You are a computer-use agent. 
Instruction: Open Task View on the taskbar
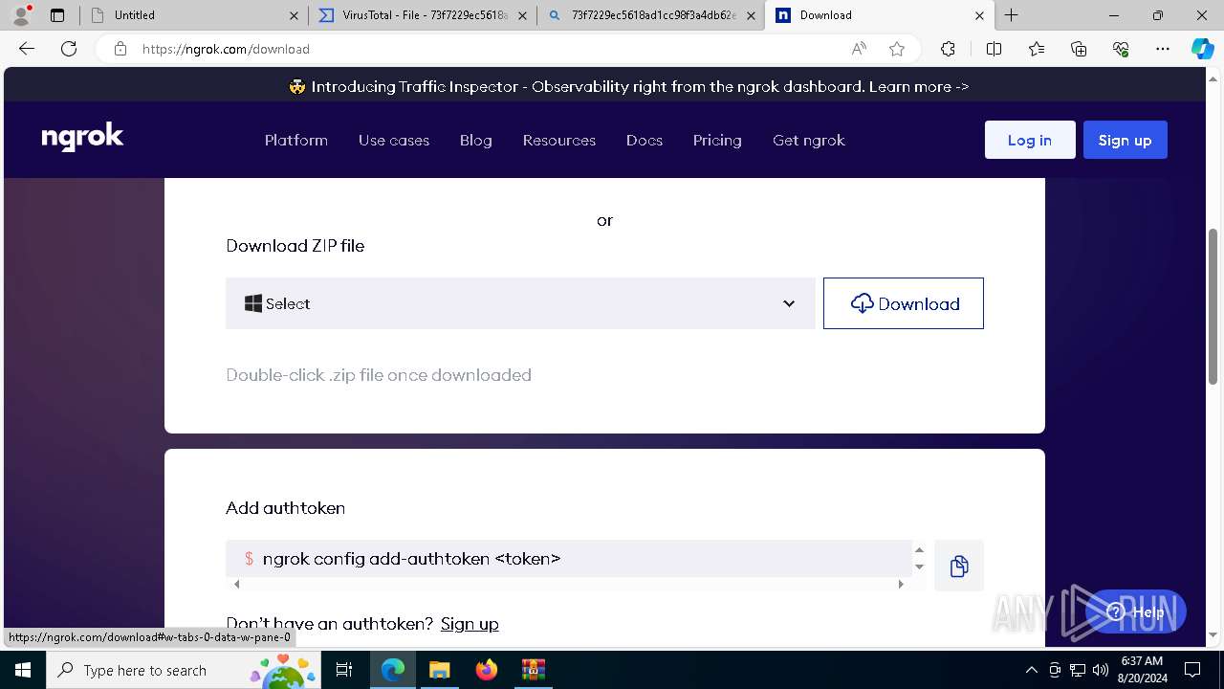344,670
